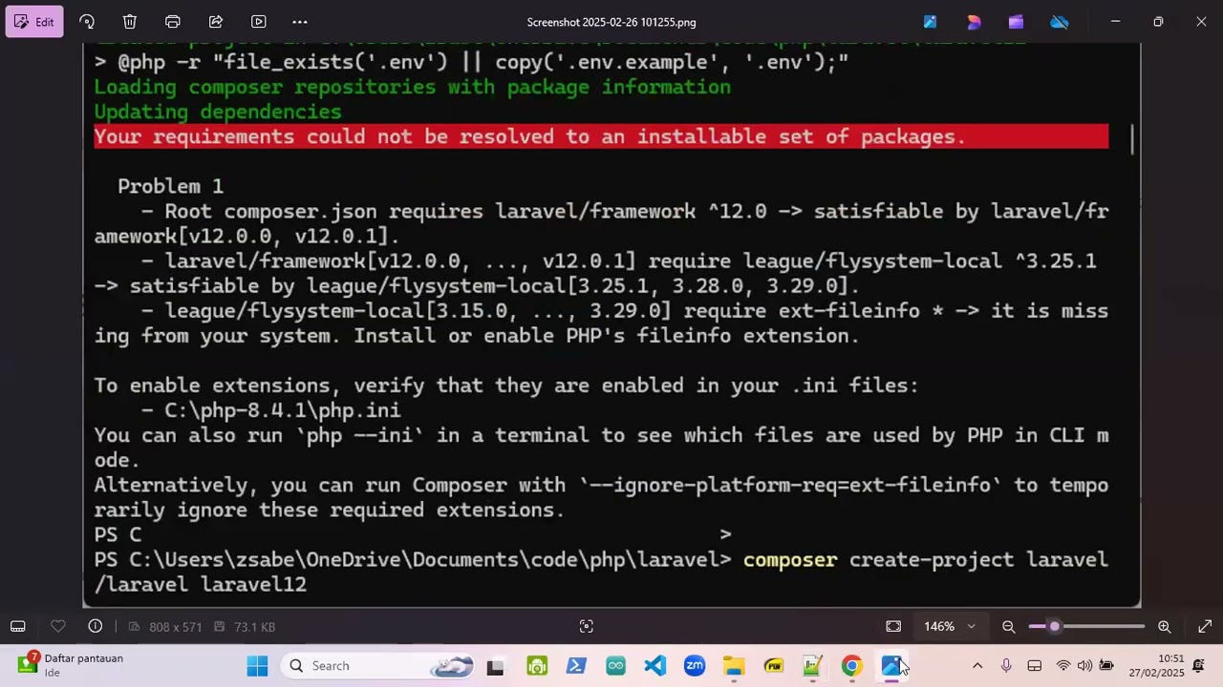Open PowerShell from the taskbar
This screenshot has width=1223, height=687.
576,666
